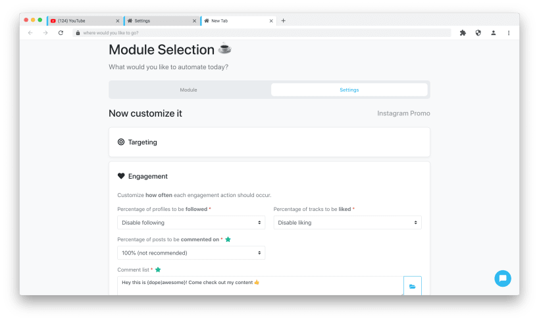The height and width of the screenshot is (321, 539).
Task: Expand the Targeting section
Action: click(269, 142)
